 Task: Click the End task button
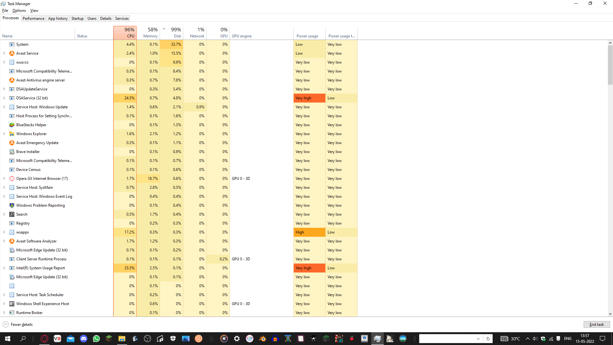click(596, 325)
